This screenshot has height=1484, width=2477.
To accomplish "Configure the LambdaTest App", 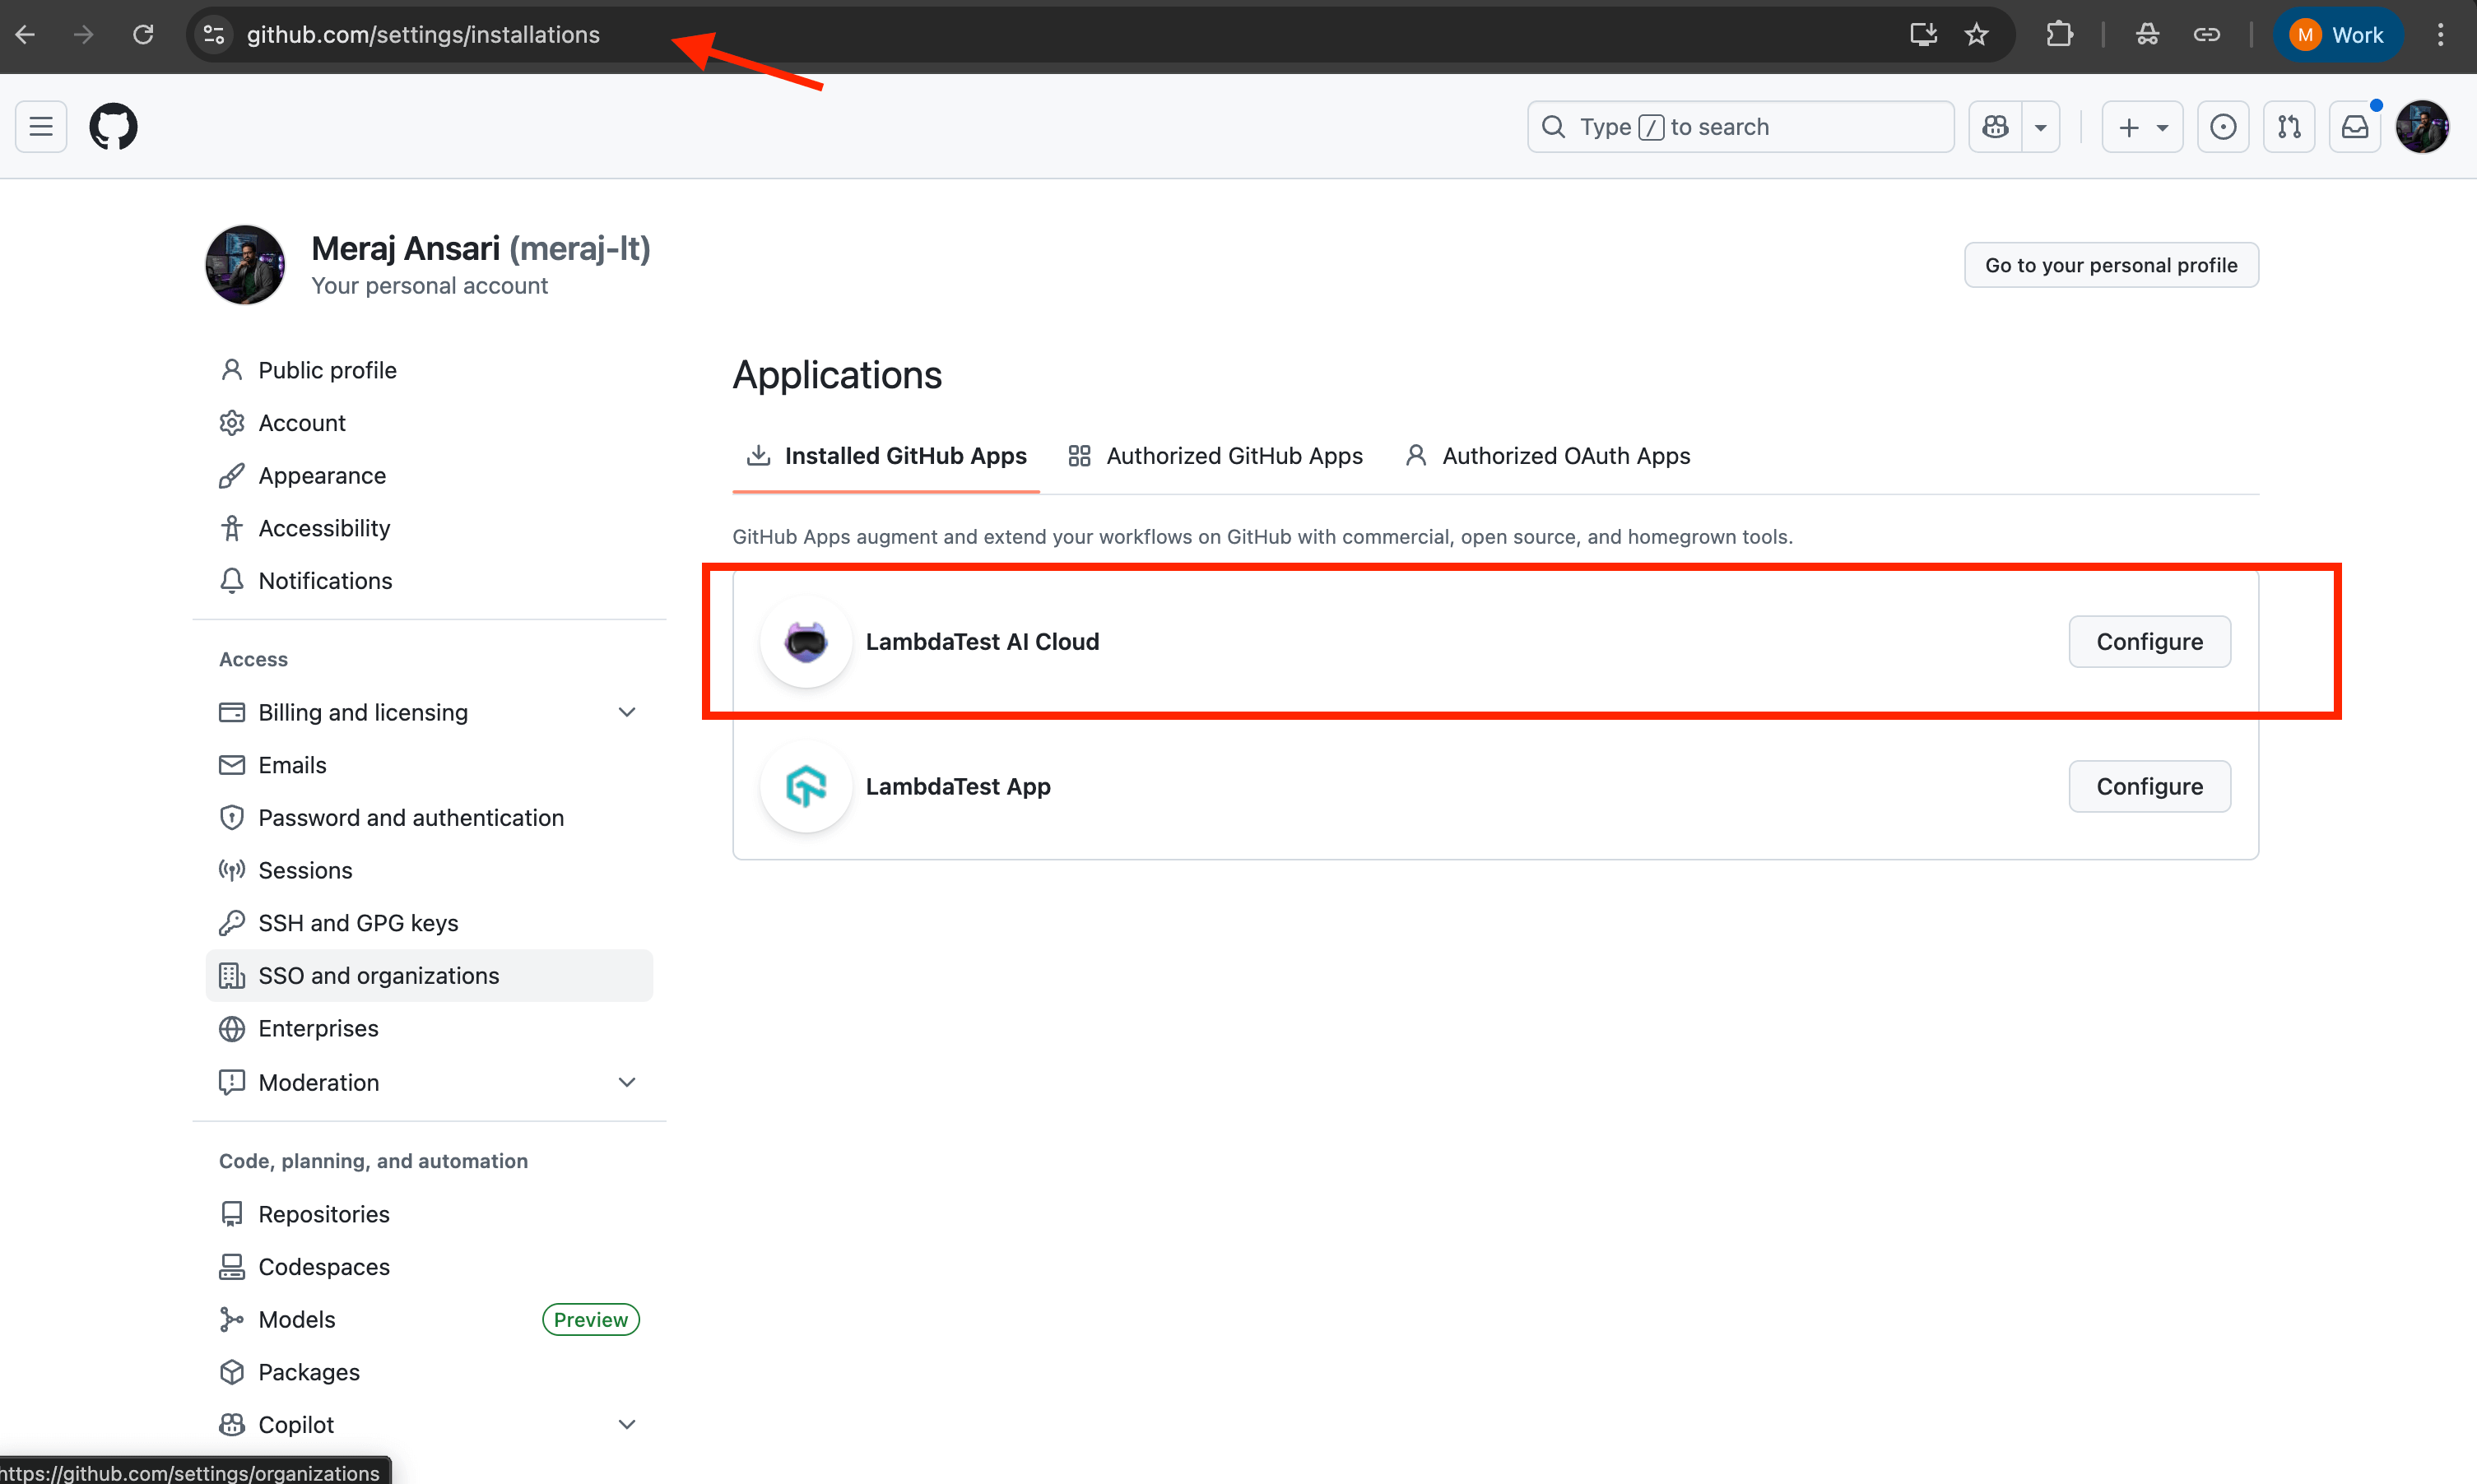I will pos(2149,787).
